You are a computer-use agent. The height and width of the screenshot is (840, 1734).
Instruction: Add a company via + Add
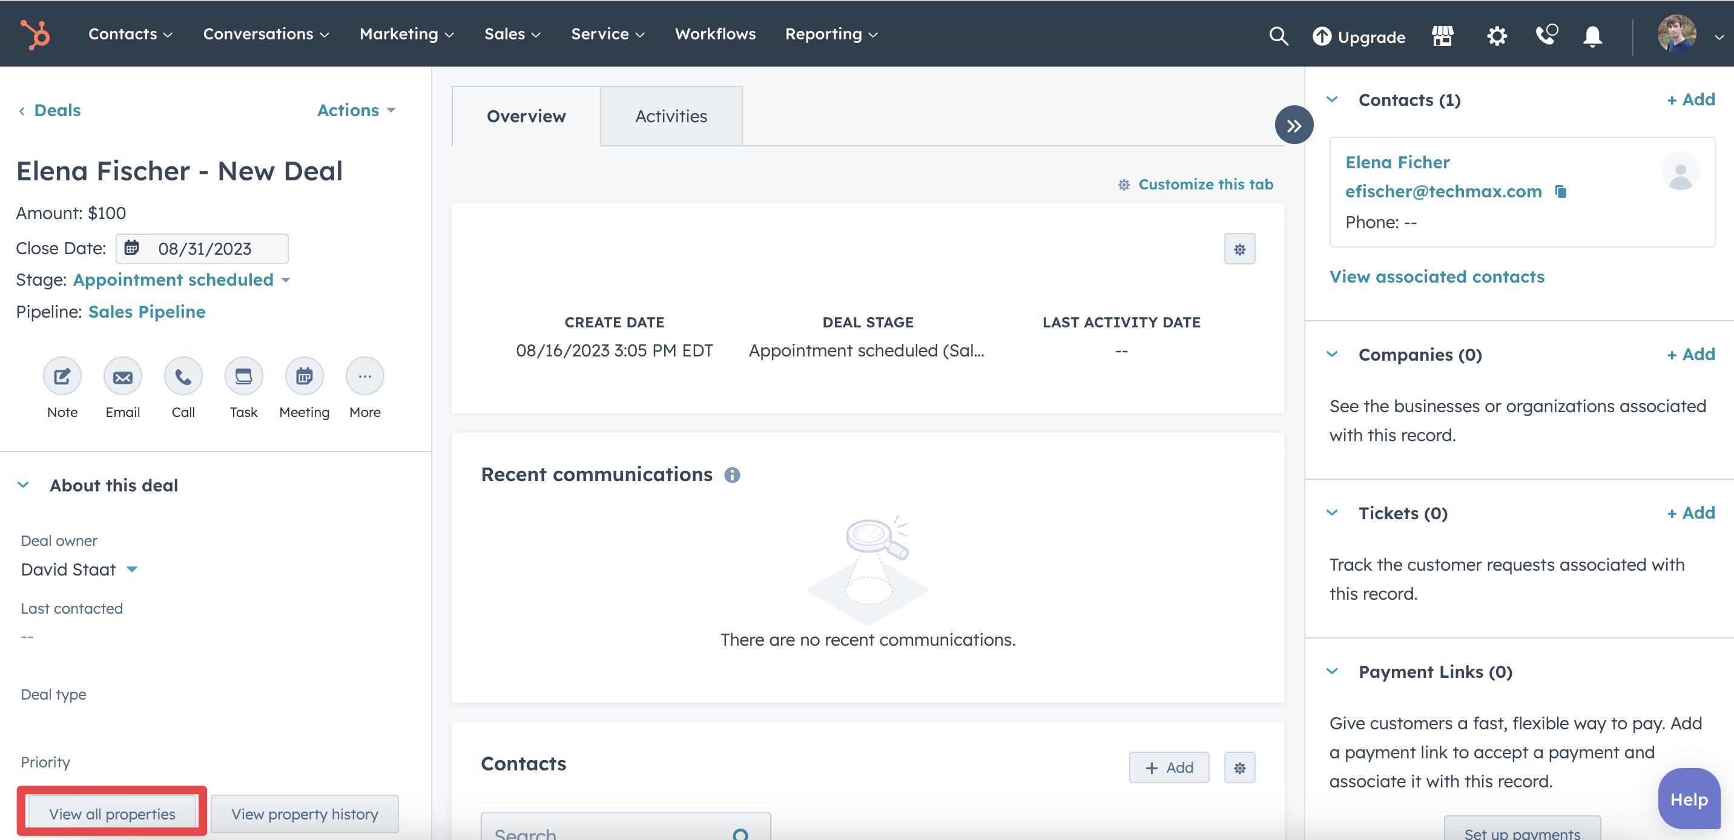pyautogui.click(x=1690, y=355)
